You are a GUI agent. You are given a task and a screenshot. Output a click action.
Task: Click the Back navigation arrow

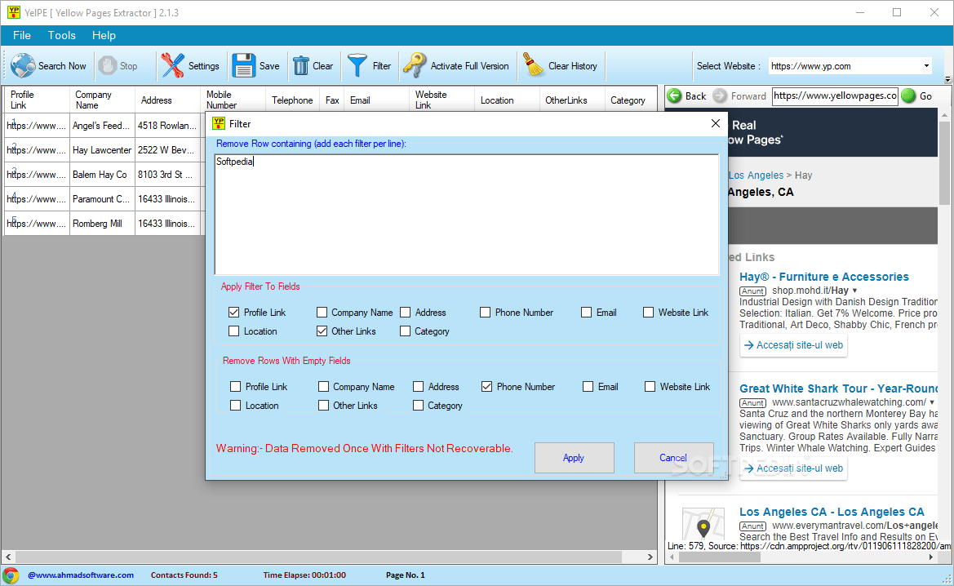coord(676,95)
